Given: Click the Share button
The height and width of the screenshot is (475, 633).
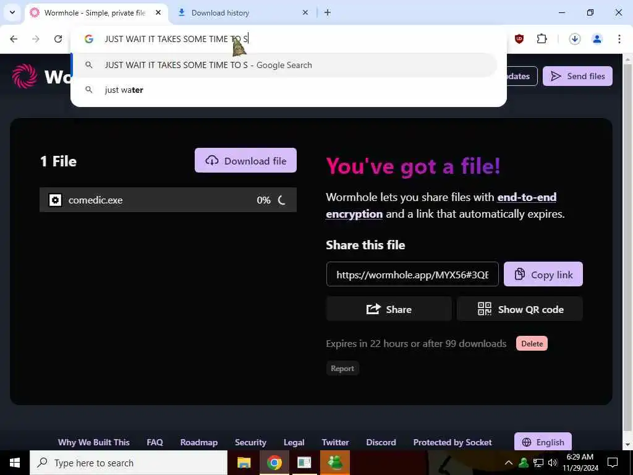Looking at the screenshot, I should [389, 309].
